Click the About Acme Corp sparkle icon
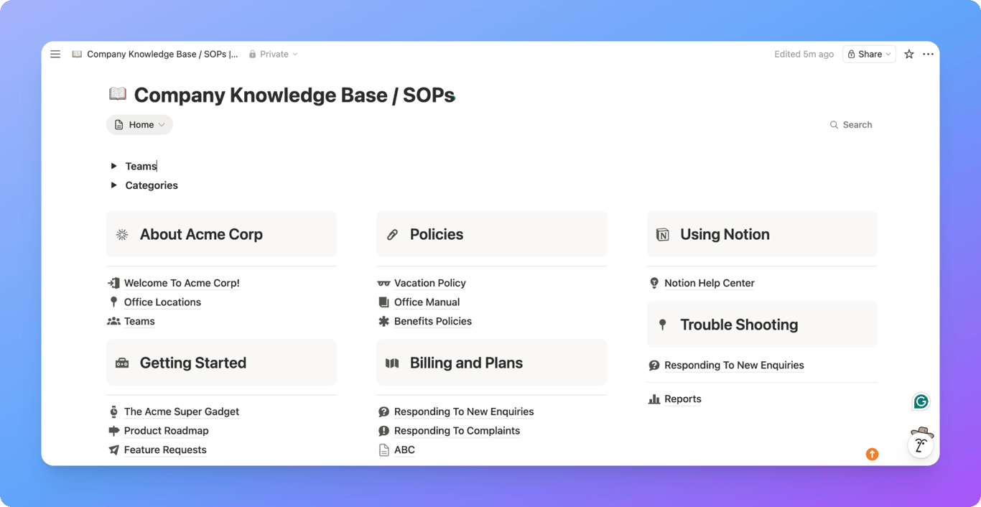This screenshot has height=507, width=981. (122, 235)
